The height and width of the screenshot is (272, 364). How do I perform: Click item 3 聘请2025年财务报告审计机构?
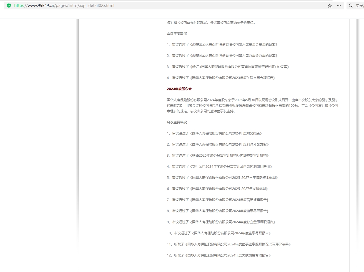coord(218,156)
